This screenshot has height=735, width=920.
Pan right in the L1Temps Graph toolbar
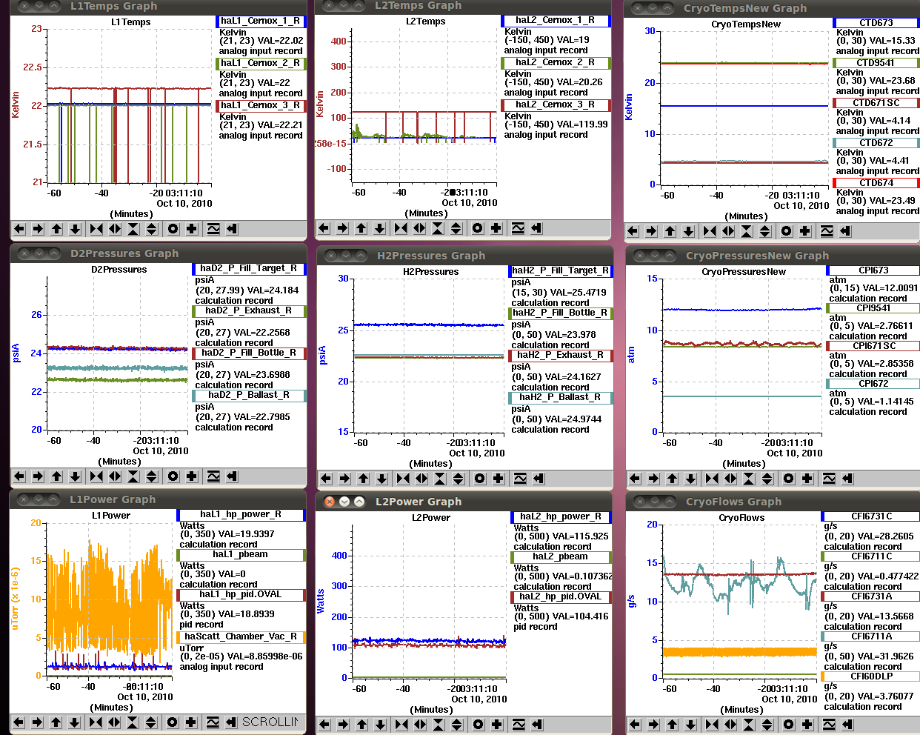pos(38,229)
